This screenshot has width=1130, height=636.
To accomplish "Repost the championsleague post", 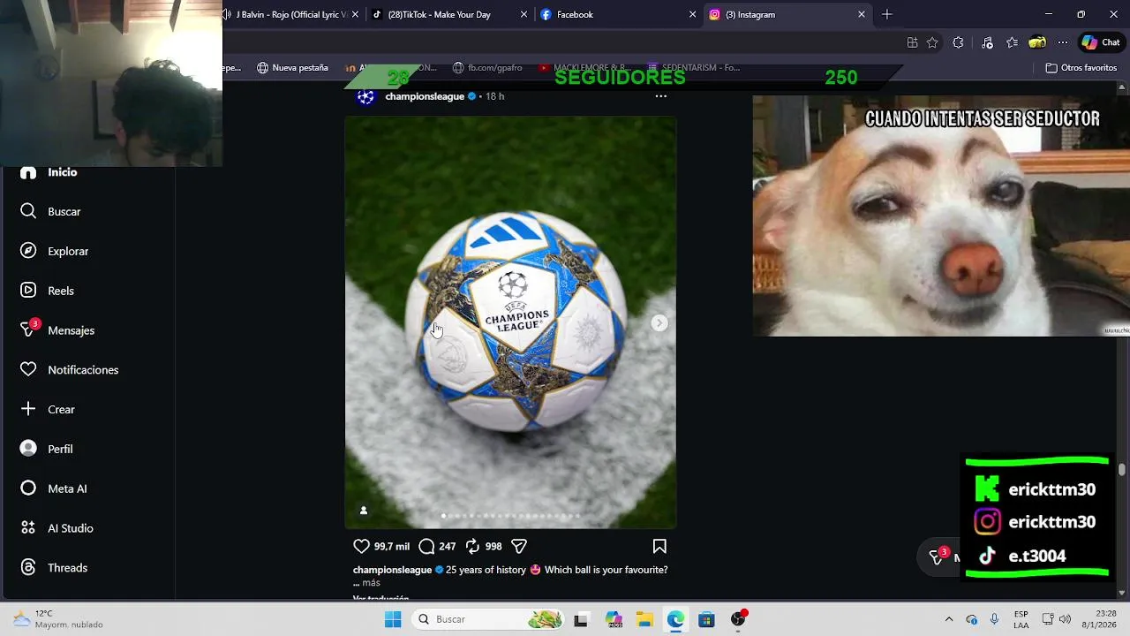I will 472,546.
